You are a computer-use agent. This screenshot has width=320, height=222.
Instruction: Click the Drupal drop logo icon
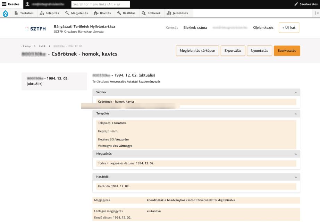point(5,13)
